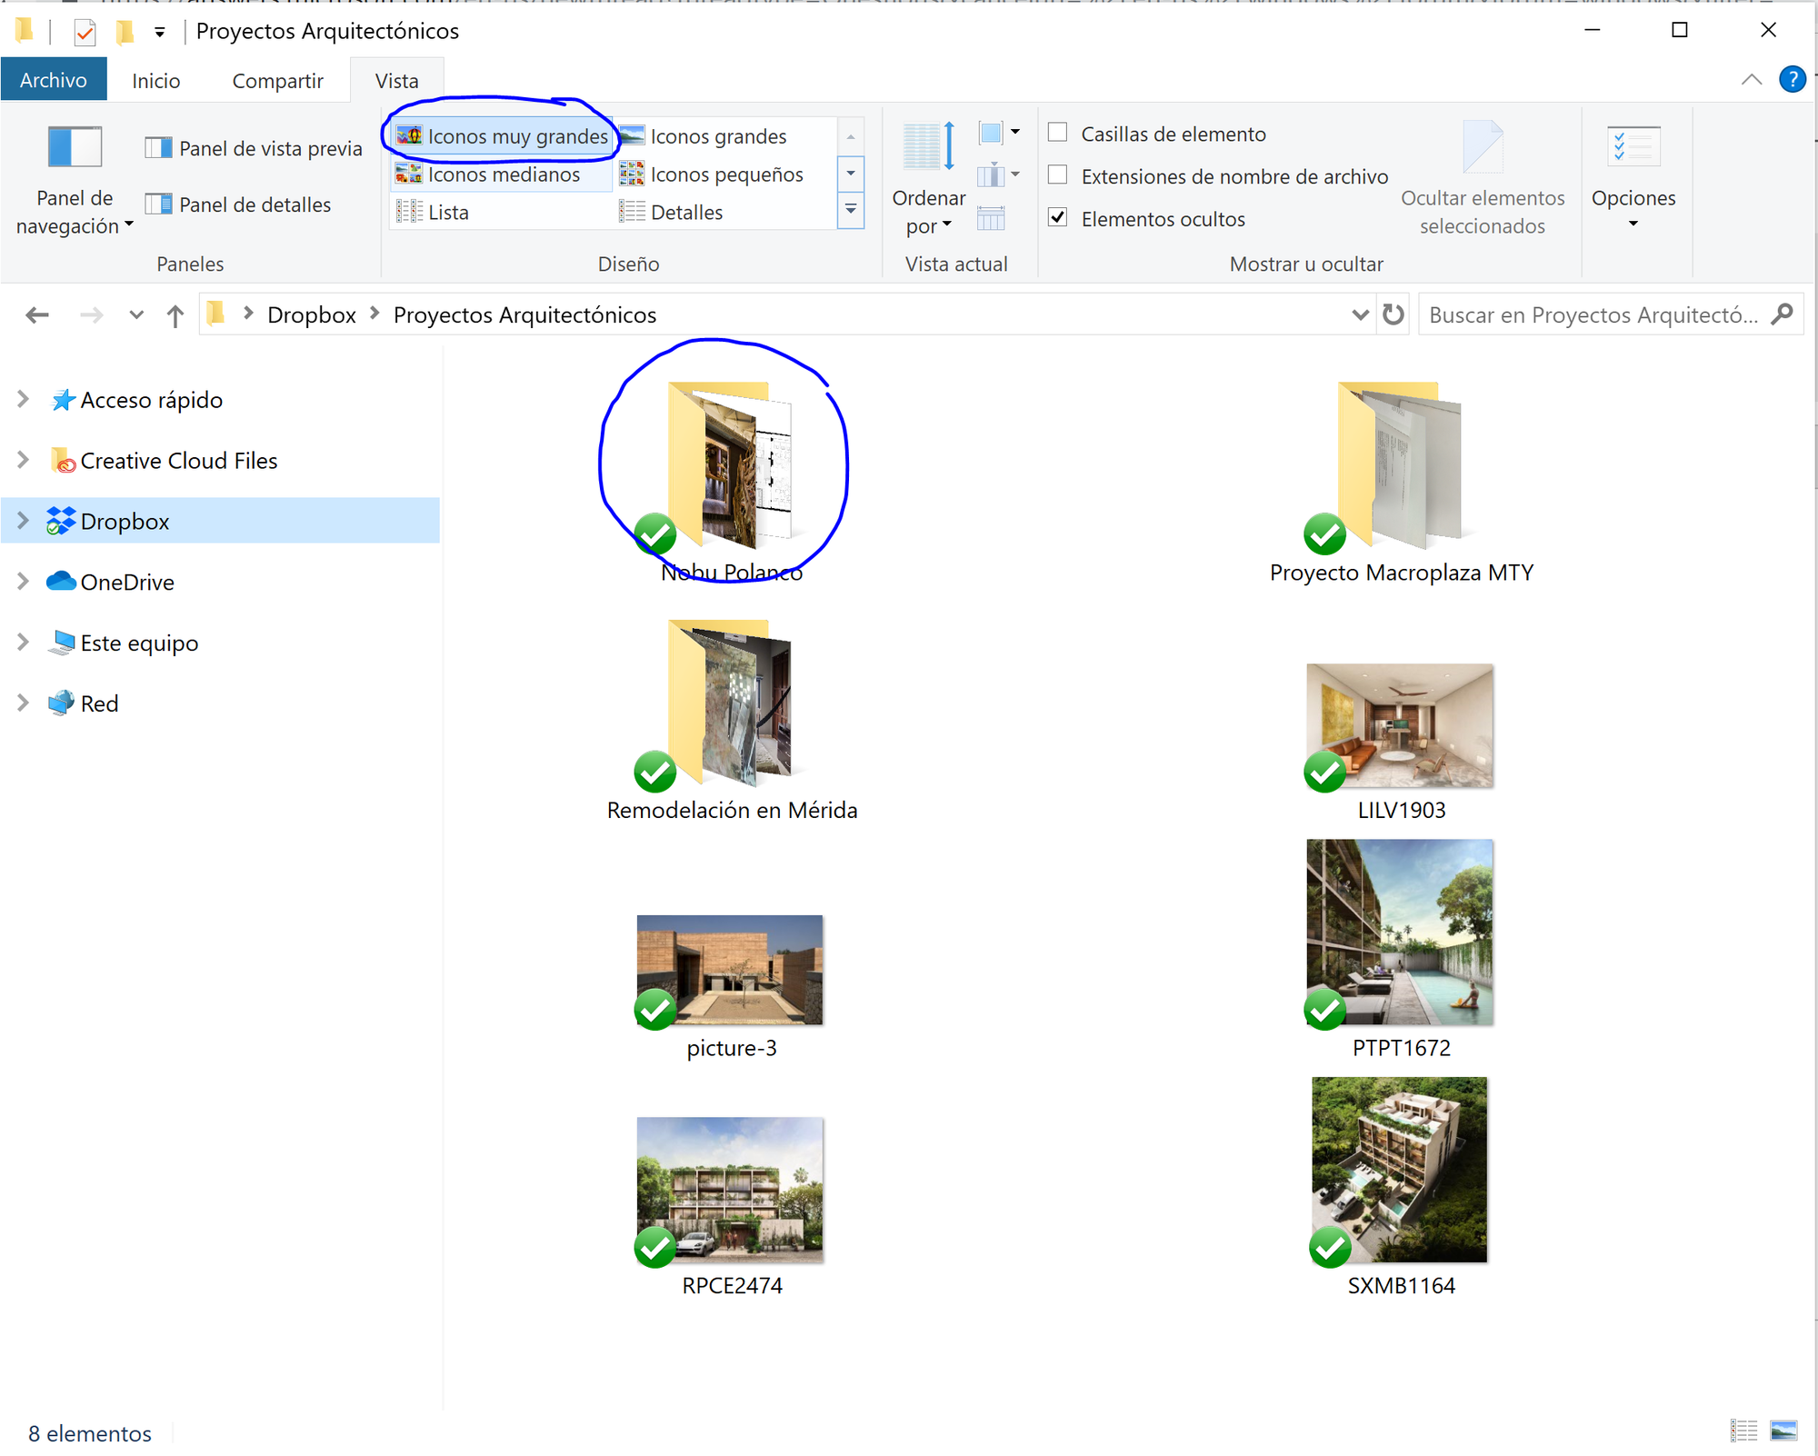Select the PTPT1672 image
The image size is (1818, 1456).
pyautogui.click(x=1400, y=949)
